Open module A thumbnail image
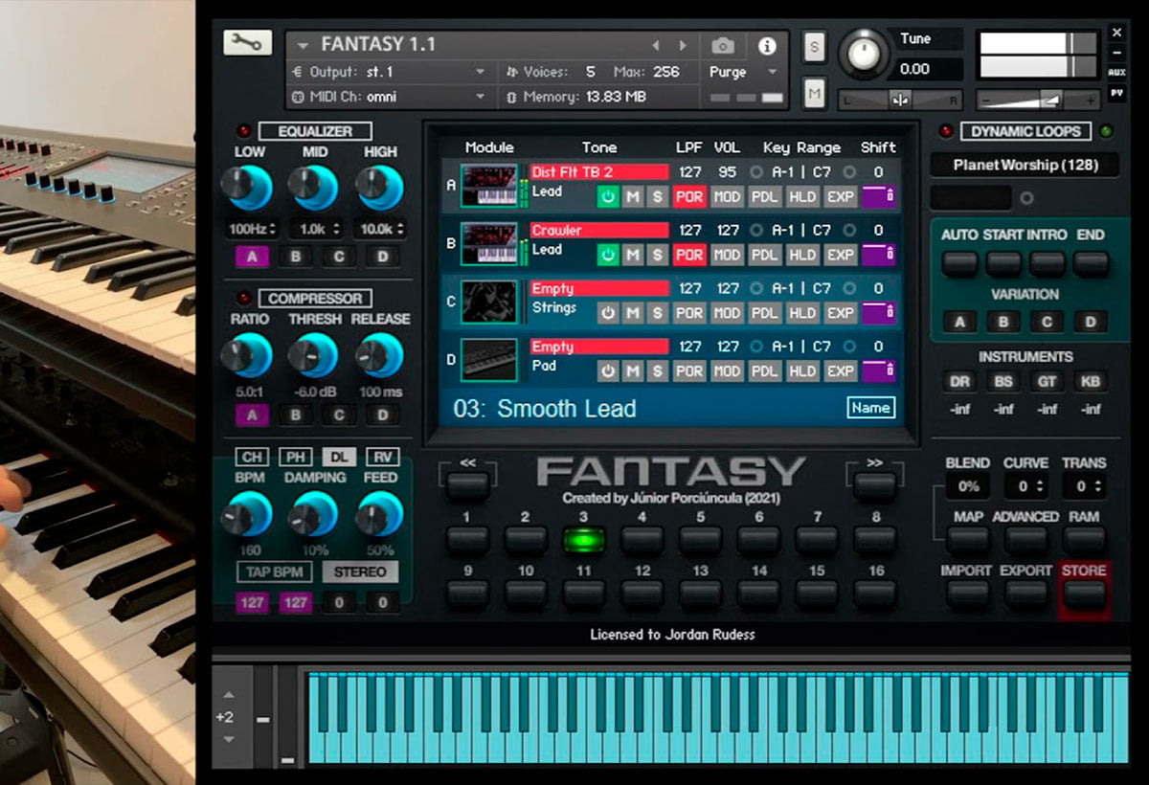1149x785 pixels. point(488,186)
